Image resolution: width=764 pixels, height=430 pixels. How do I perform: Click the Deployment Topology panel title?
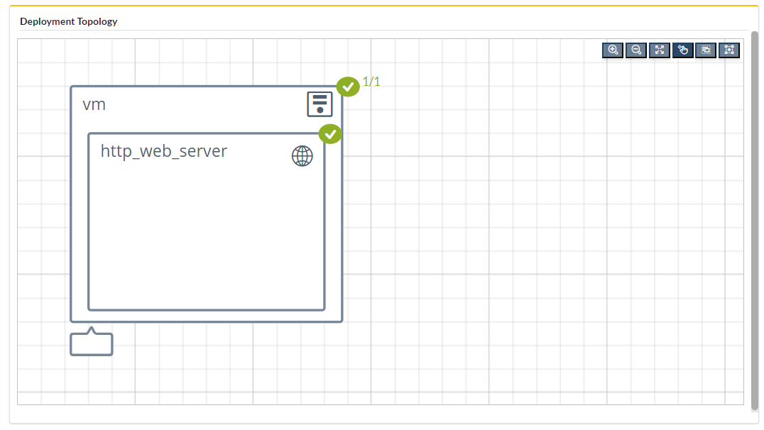click(68, 21)
